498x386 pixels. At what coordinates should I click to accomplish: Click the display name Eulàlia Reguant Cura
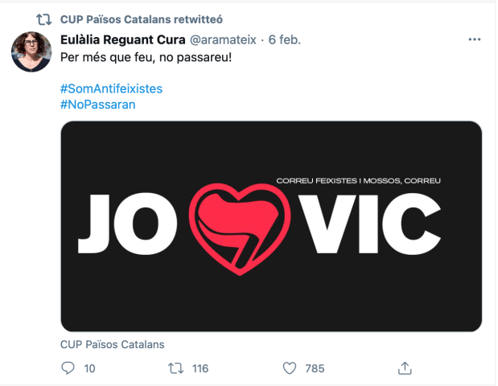coord(121,39)
